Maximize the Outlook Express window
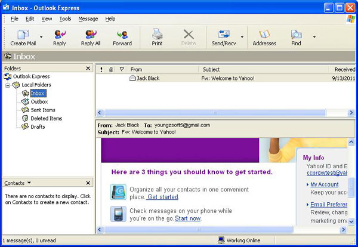The image size is (358, 247). [x=340, y=8]
